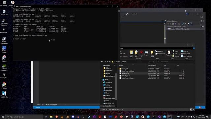This screenshot has width=211, height=119.
Task: Open Data (D:) drive in navigation pane
Action: [108, 106]
